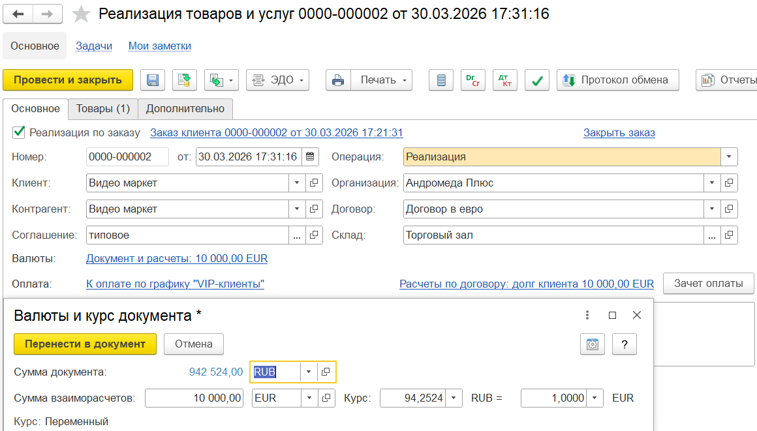757x431 pixels.
Task: Click the settings icon in currency dialog
Action: coord(593,344)
